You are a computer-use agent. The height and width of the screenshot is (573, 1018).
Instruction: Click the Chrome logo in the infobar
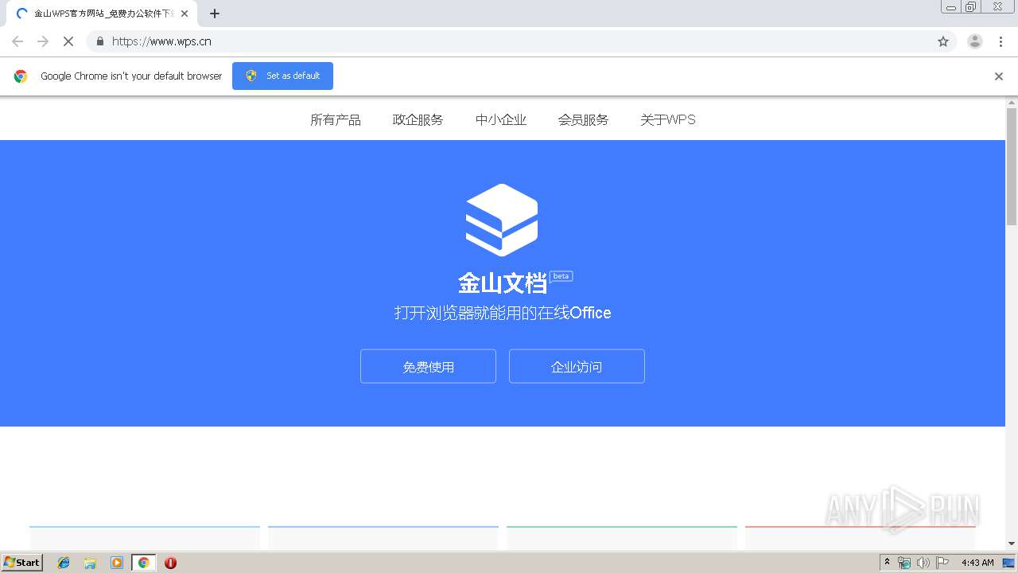tap(21, 76)
